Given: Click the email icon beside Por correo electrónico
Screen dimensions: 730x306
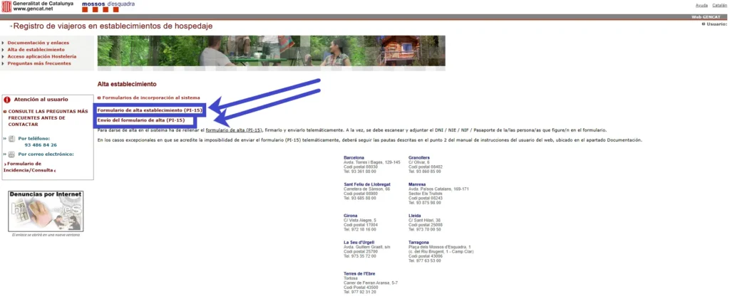Looking at the screenshot, I should click(x=11, y=154).
